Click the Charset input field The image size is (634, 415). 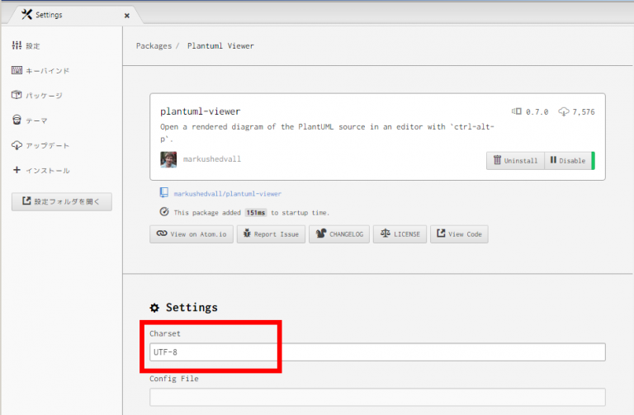coord(377,352)
